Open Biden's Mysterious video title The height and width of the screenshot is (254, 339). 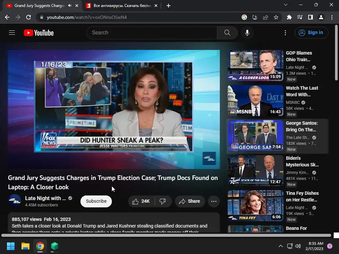pos(302,161)
